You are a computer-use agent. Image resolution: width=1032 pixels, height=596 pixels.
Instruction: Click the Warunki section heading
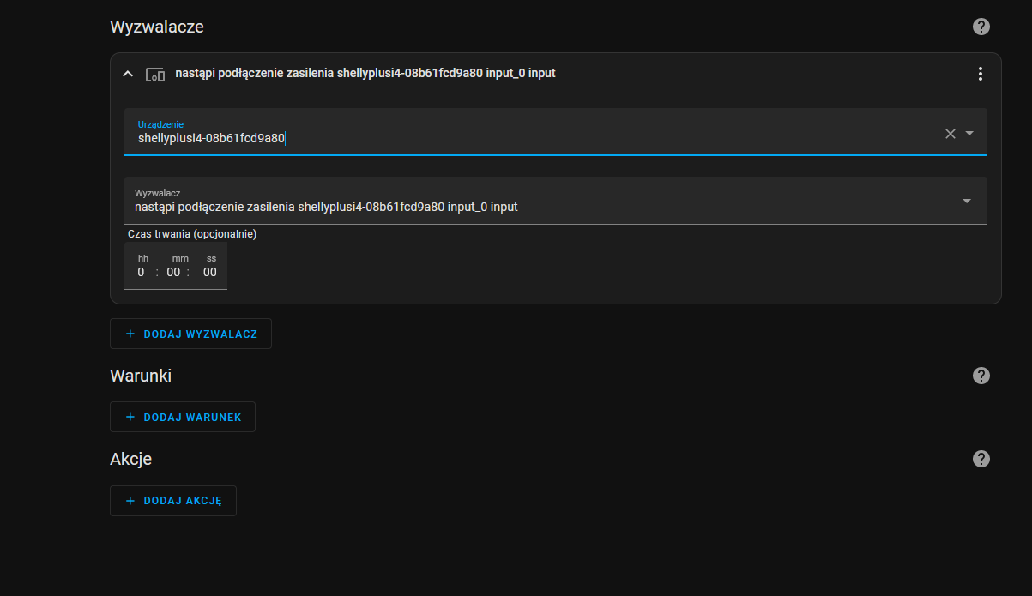[x=142, y=376]
